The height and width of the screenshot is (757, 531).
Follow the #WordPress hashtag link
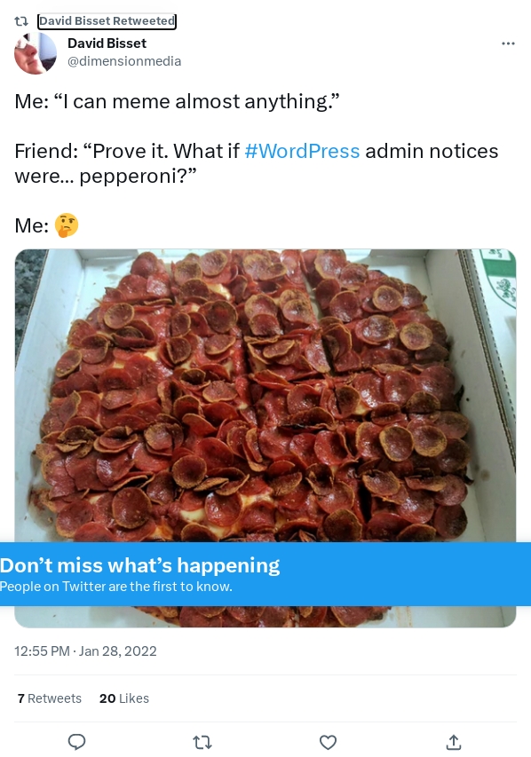[302, 151]
